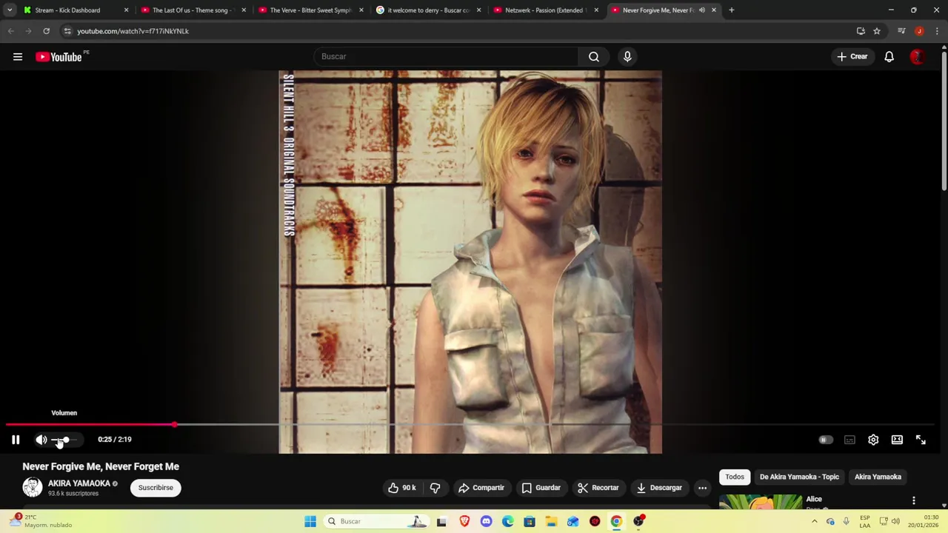Open the Chrome three-dot menu

click(938, 31)
